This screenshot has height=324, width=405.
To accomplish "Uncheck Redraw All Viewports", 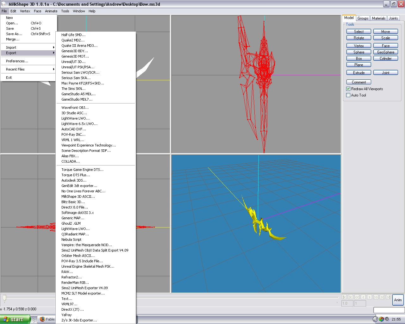I will point(348,89).
